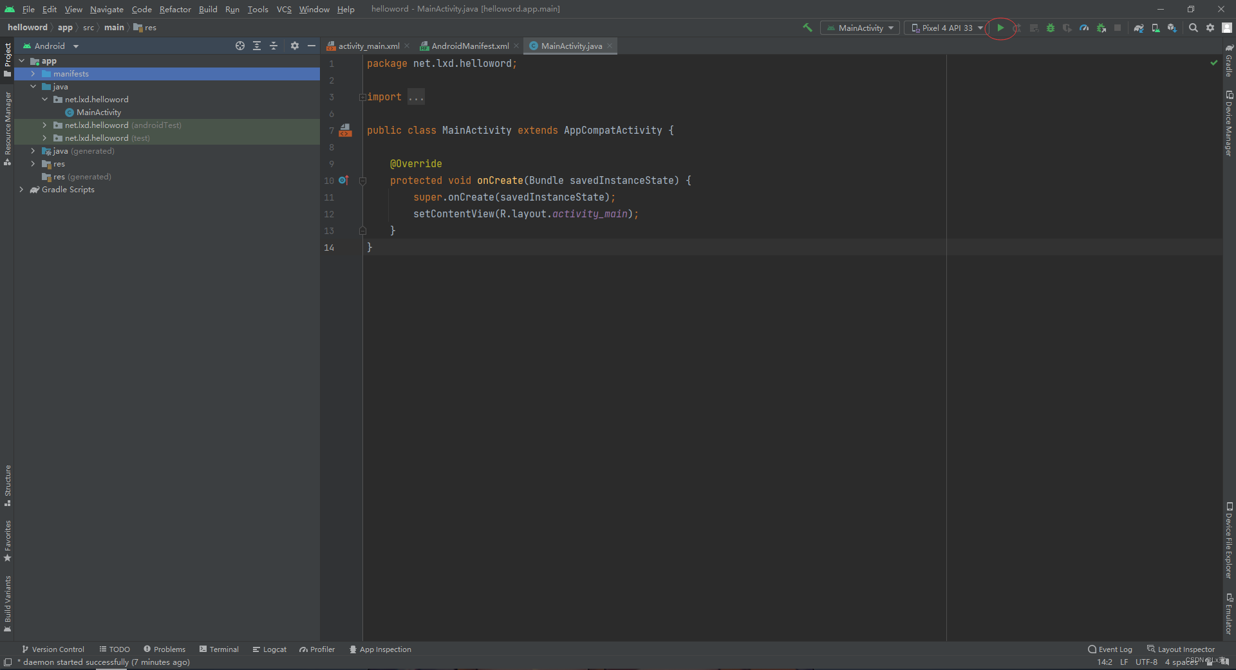Image resolution: width=1236 pixels, height=670 pixels.
Task: Click Apply Changes and Restart Activity icon
Action: point(1017,28)
